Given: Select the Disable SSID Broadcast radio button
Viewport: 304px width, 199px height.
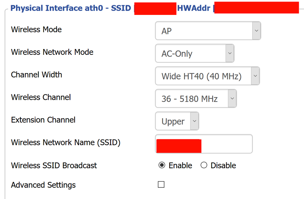Looking at the screenshot, I should click(204, 165).
